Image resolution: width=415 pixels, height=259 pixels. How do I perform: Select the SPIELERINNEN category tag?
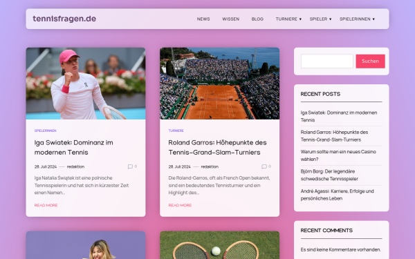[x=45, y=131]
